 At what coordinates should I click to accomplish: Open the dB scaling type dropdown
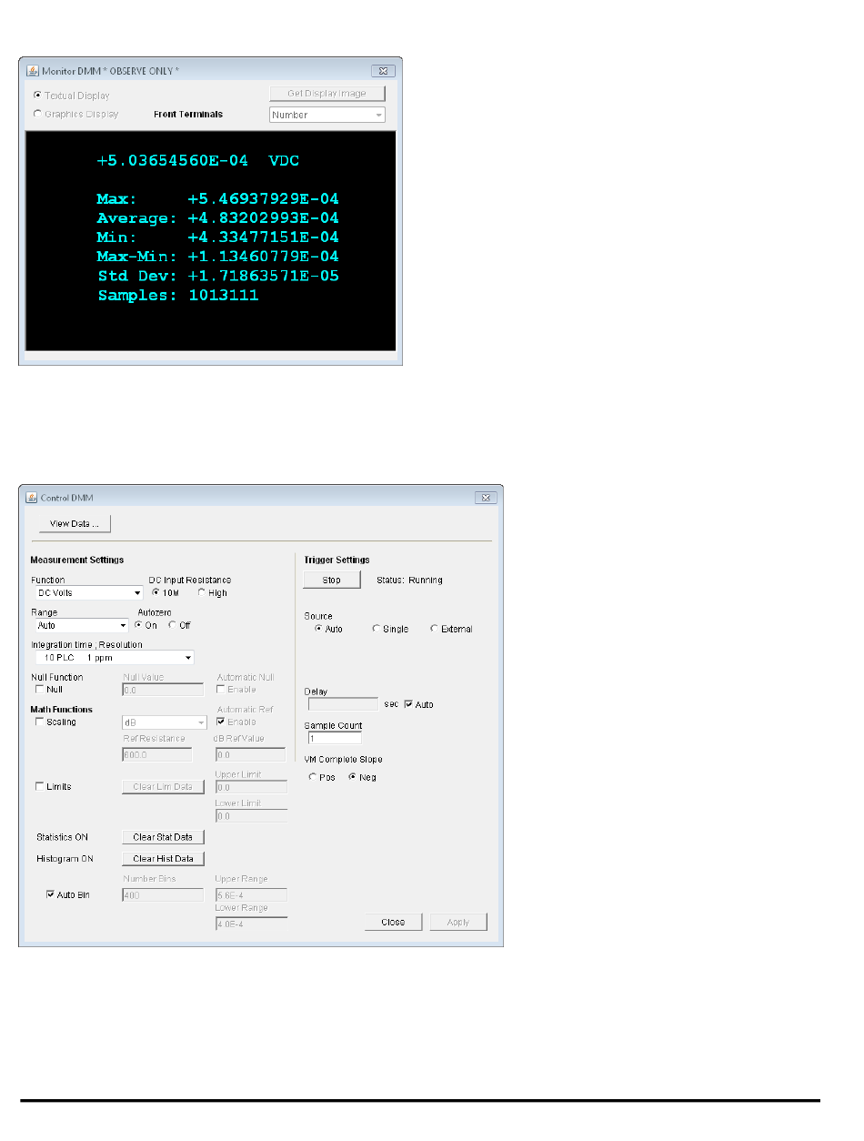tap(164, 722)
